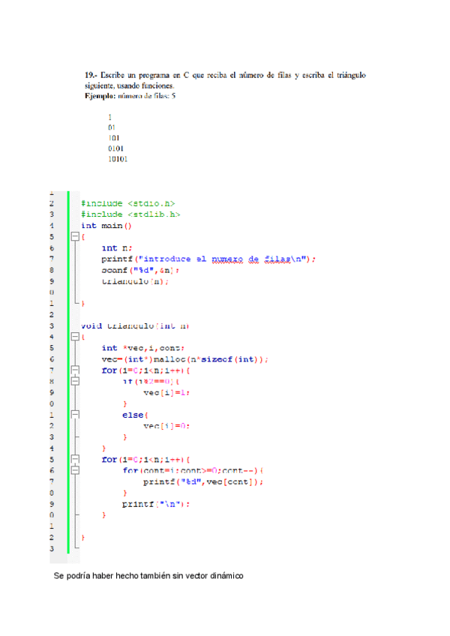Click the '#include <stdlib.h>' code line
Image resolution: width=450 pixels, height=636 pixels.
[130, 214]
